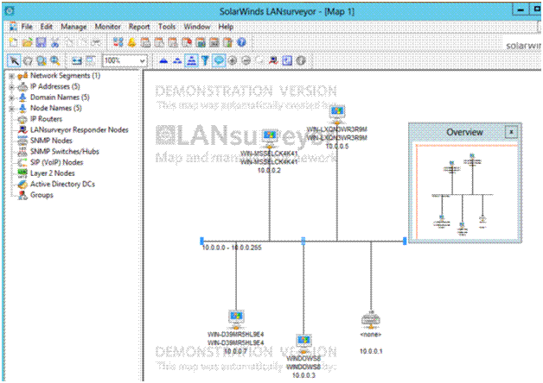Click the grey plus circle icon
The width and height of the screenshot is (543, 383).
pos(233,61)
